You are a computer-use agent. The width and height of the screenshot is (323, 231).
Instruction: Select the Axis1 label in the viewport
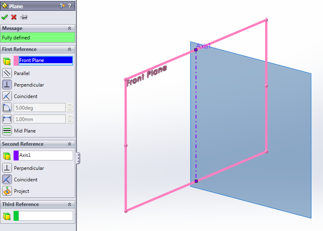click(x=203, y=46)
